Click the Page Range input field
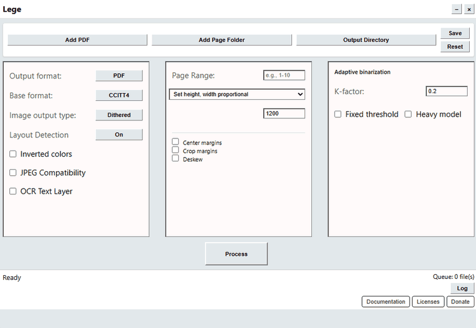 click(284, 75)
